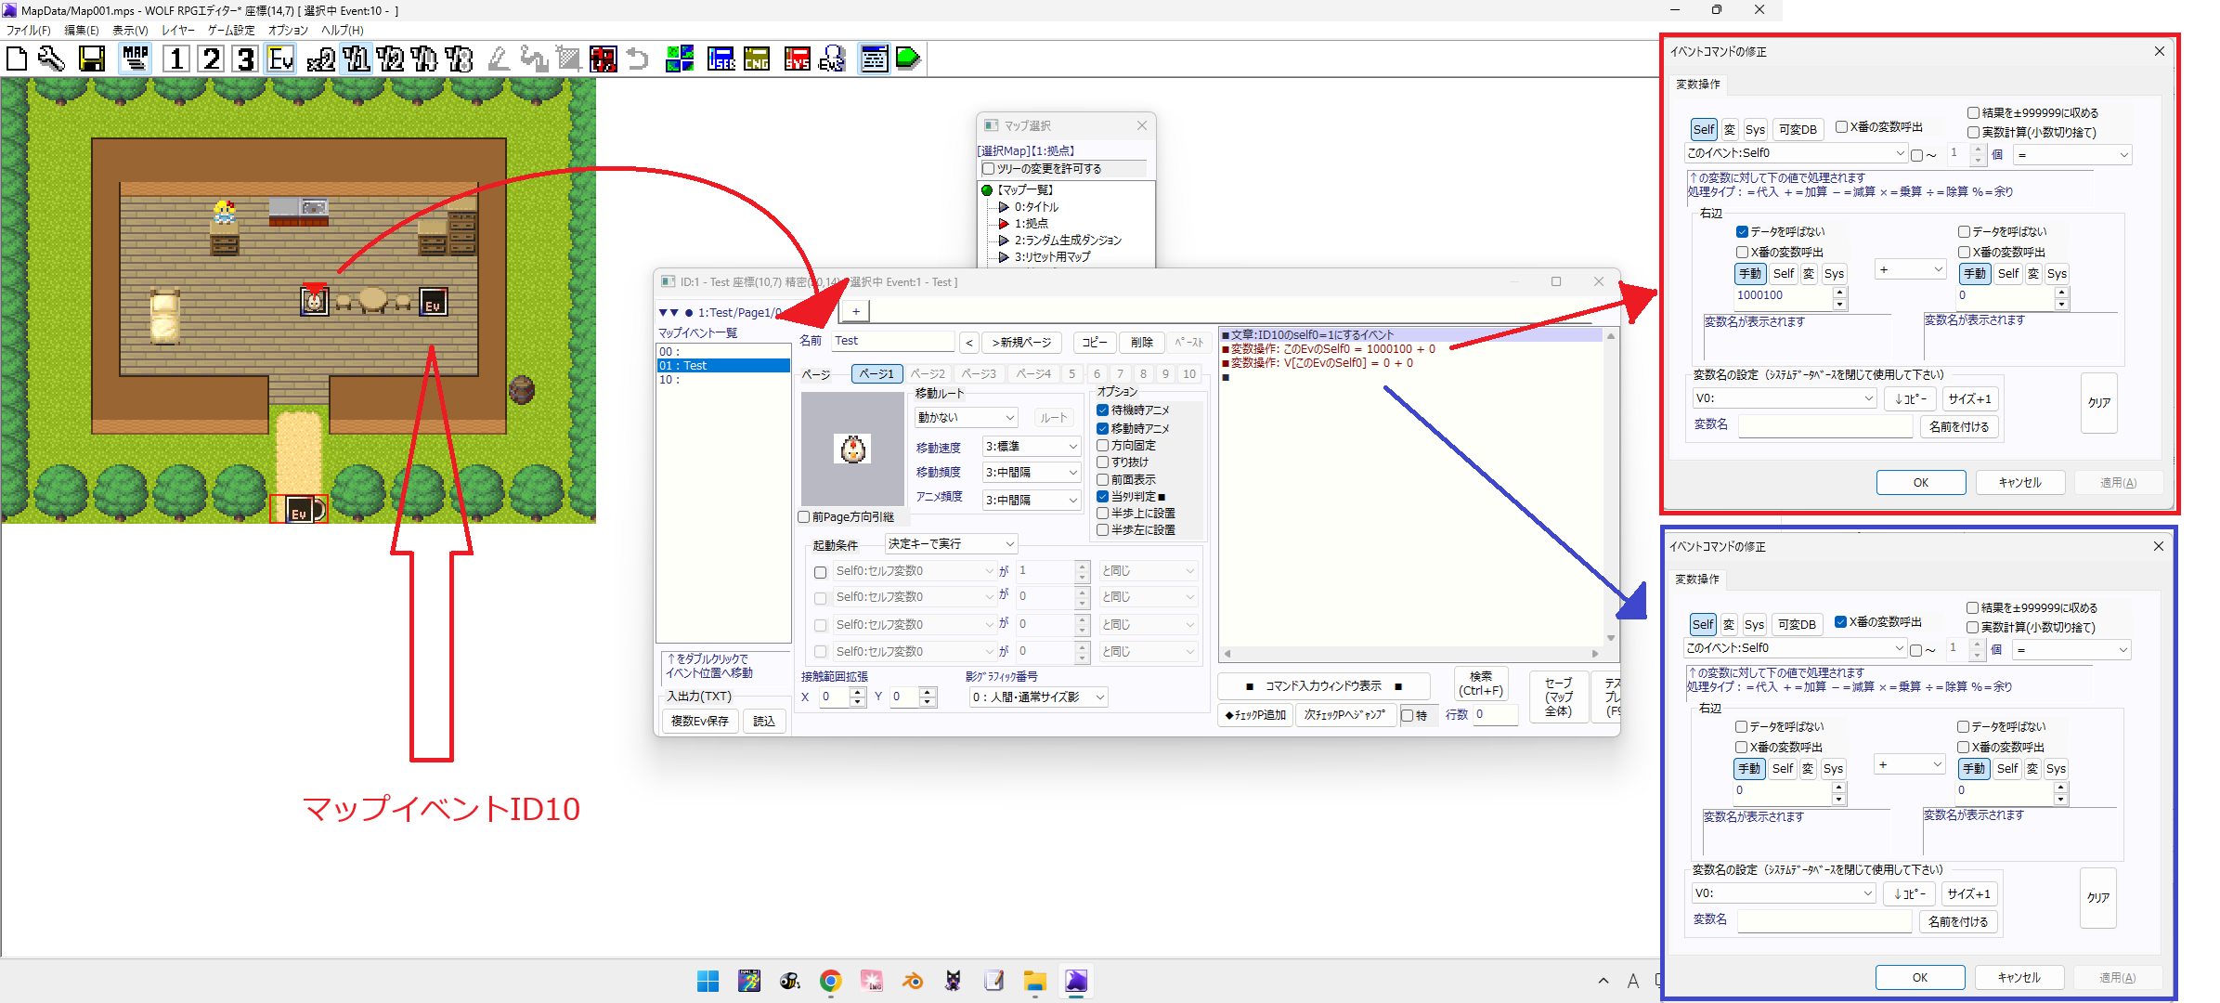Open the common event editor icon

pos(832,59)
